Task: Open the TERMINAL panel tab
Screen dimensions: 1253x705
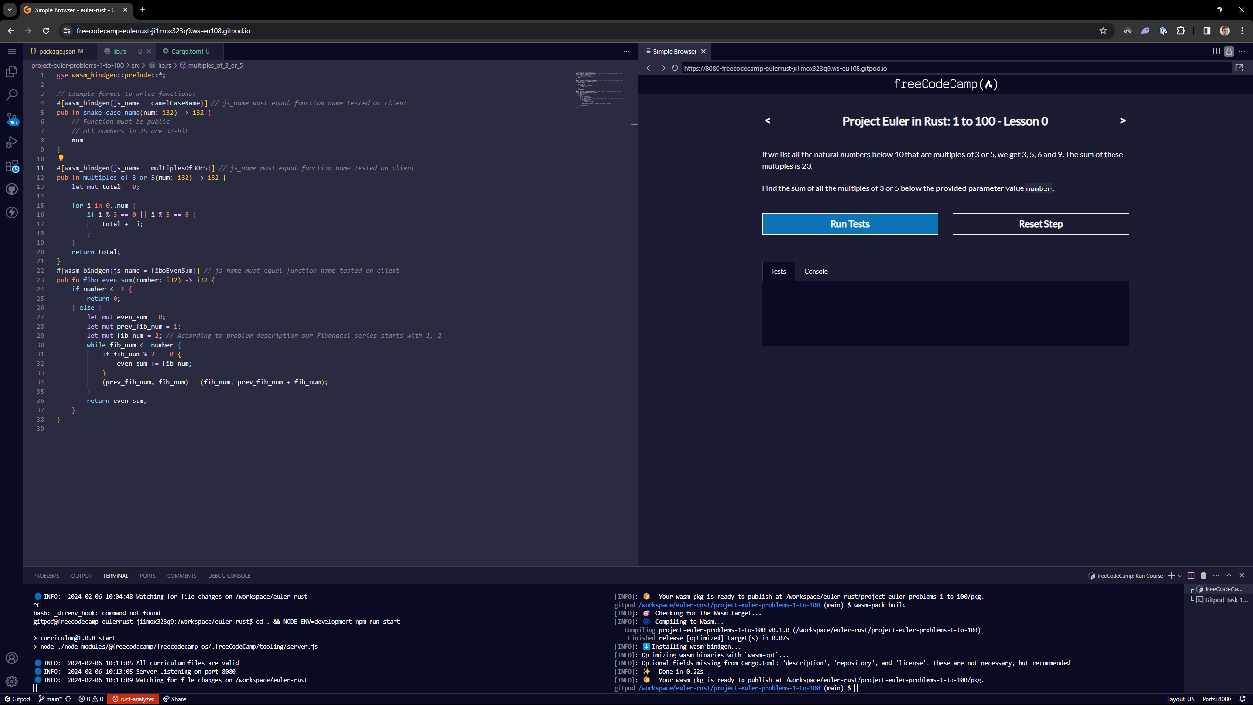Action: (x=116, y=575)
